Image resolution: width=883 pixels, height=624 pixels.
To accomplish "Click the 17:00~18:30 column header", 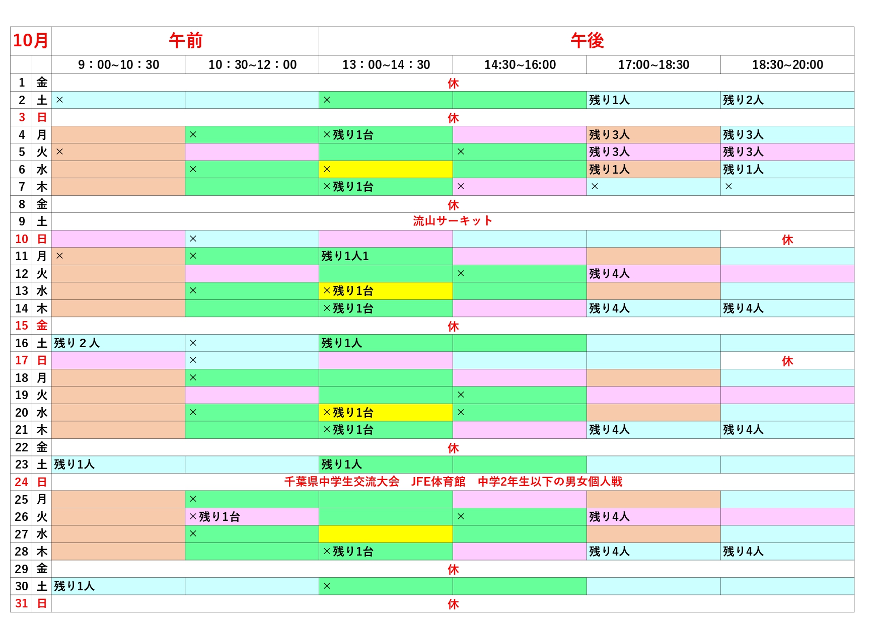I will coord(653,64).
